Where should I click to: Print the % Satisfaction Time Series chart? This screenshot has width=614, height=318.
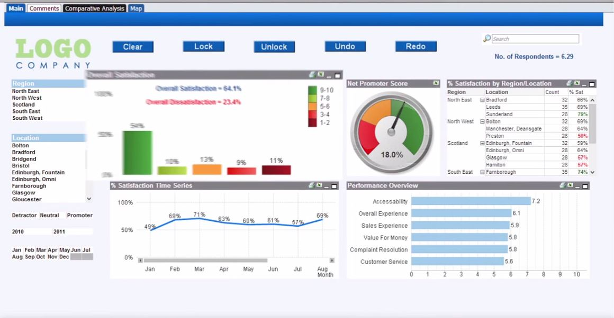pyautogui.click(x=311, y=185)
